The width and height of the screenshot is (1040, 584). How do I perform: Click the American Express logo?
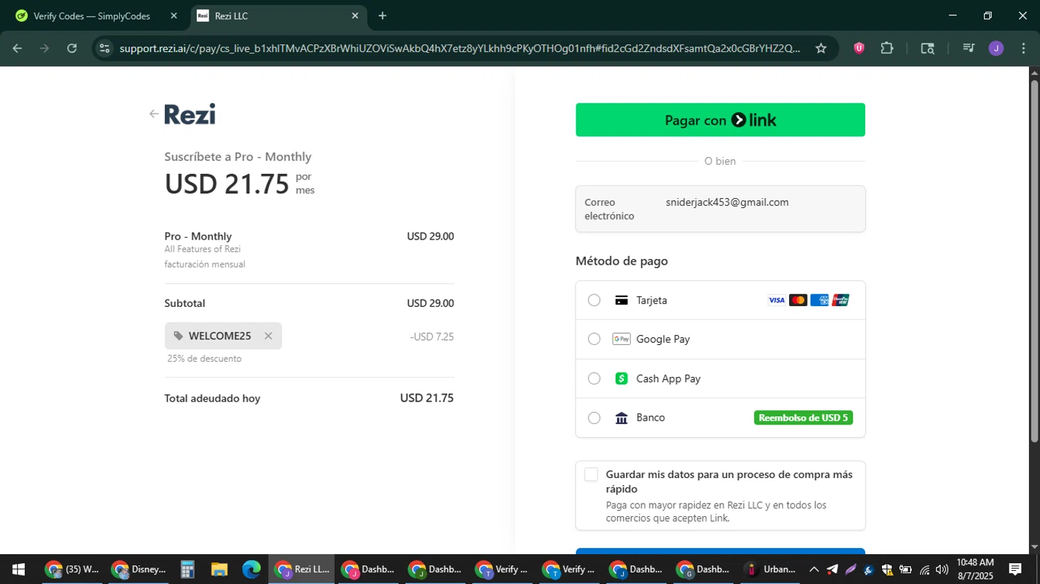820,300
